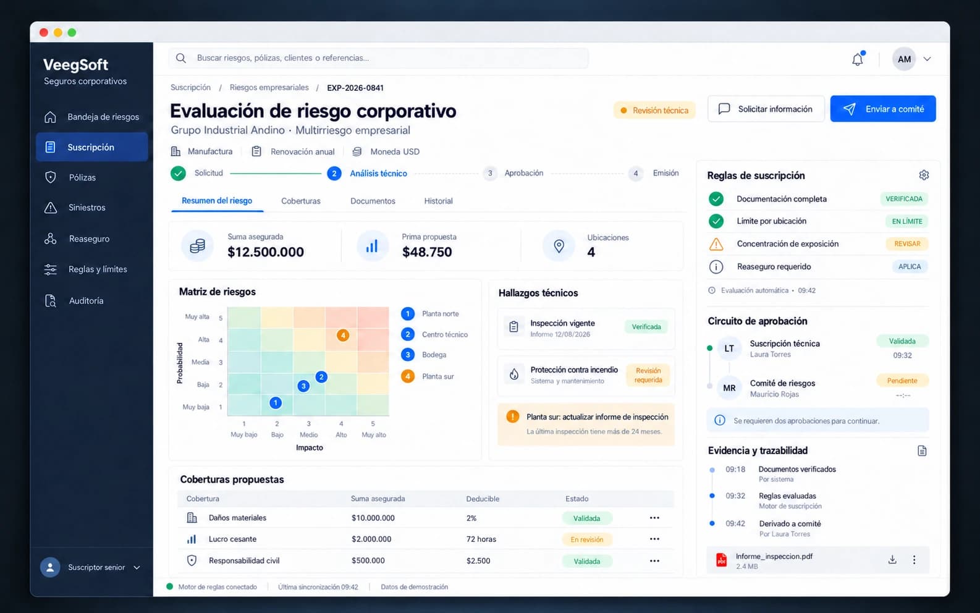
Task: Select the Resumen del riesgo tab
Action: tap(217, 201)
